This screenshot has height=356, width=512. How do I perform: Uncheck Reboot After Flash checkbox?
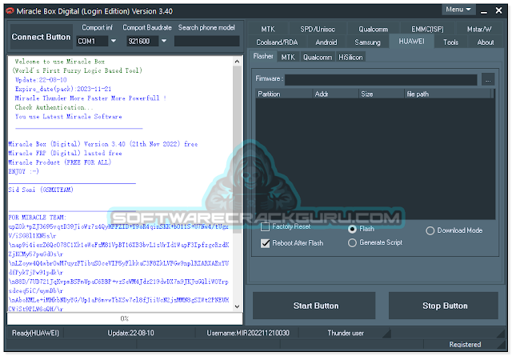[265, 243]
